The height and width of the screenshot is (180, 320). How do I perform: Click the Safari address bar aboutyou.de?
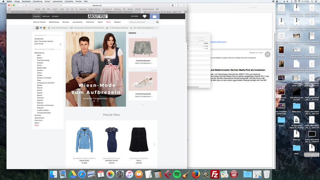click(x=97, y=6)
